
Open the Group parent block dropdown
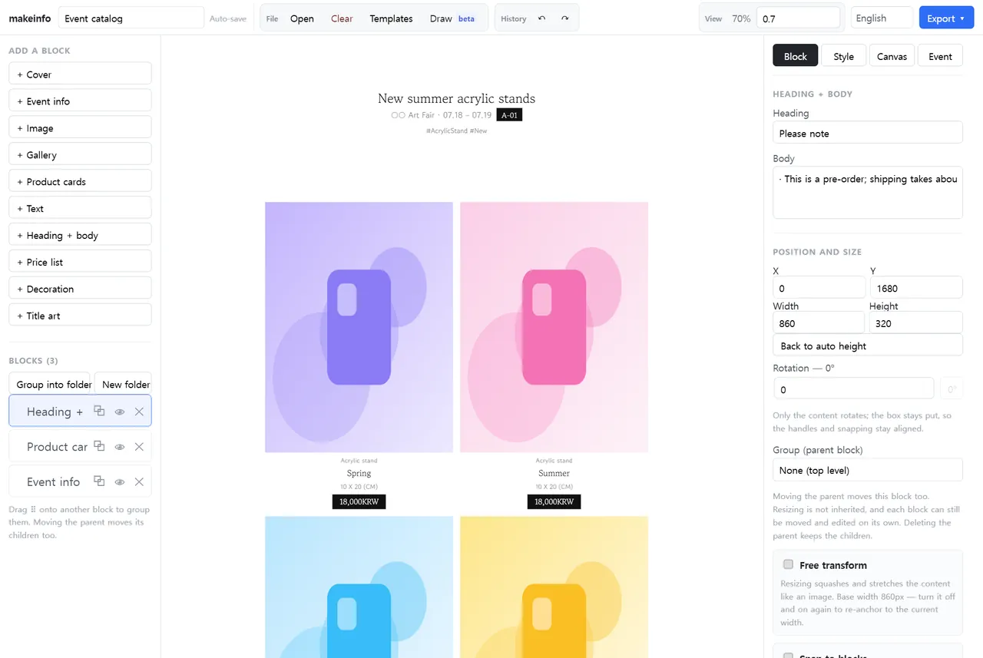coord(868,470)
